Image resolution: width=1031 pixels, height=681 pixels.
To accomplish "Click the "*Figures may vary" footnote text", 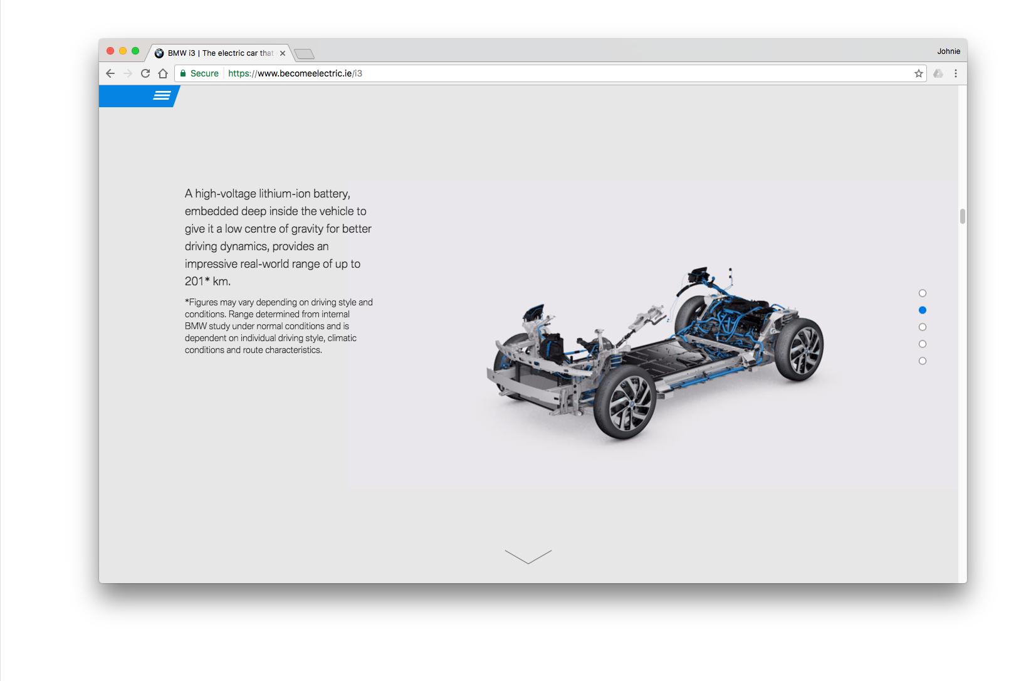I will [x=279, y=326].
